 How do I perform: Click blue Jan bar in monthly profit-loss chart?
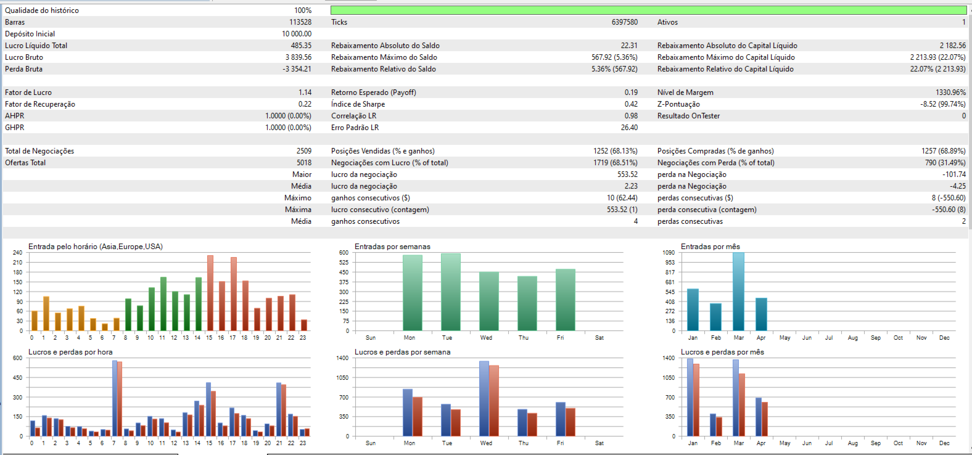tap(690, 398)
